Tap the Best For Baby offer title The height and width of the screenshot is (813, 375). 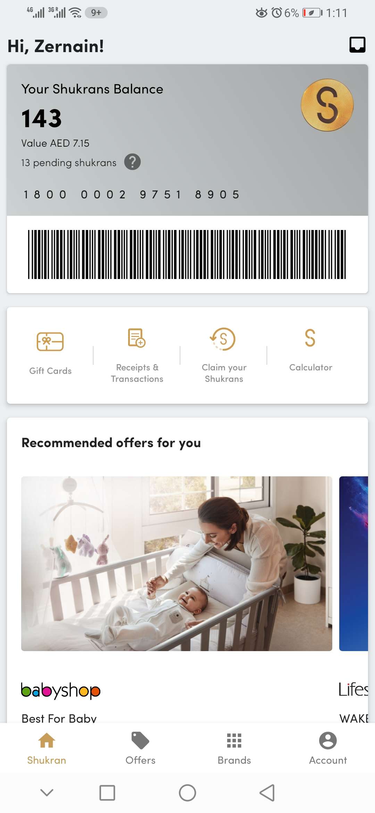59,718
